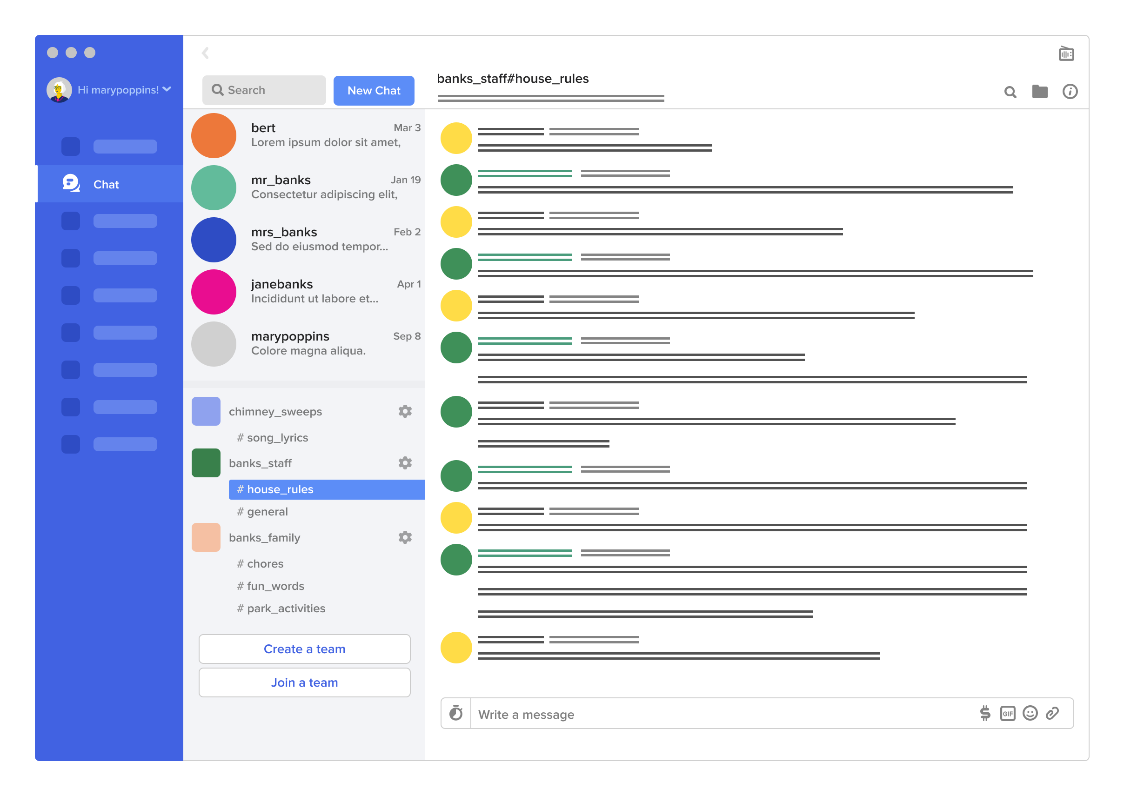Screen dimensions: 1124x796
Task: Open the #park_activities channel
Action: [286, 608]
